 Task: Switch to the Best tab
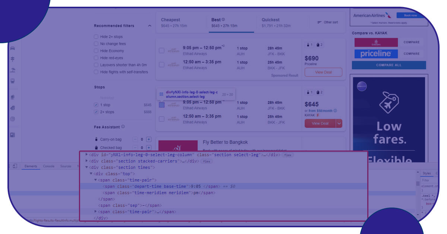tap(231, 23)
